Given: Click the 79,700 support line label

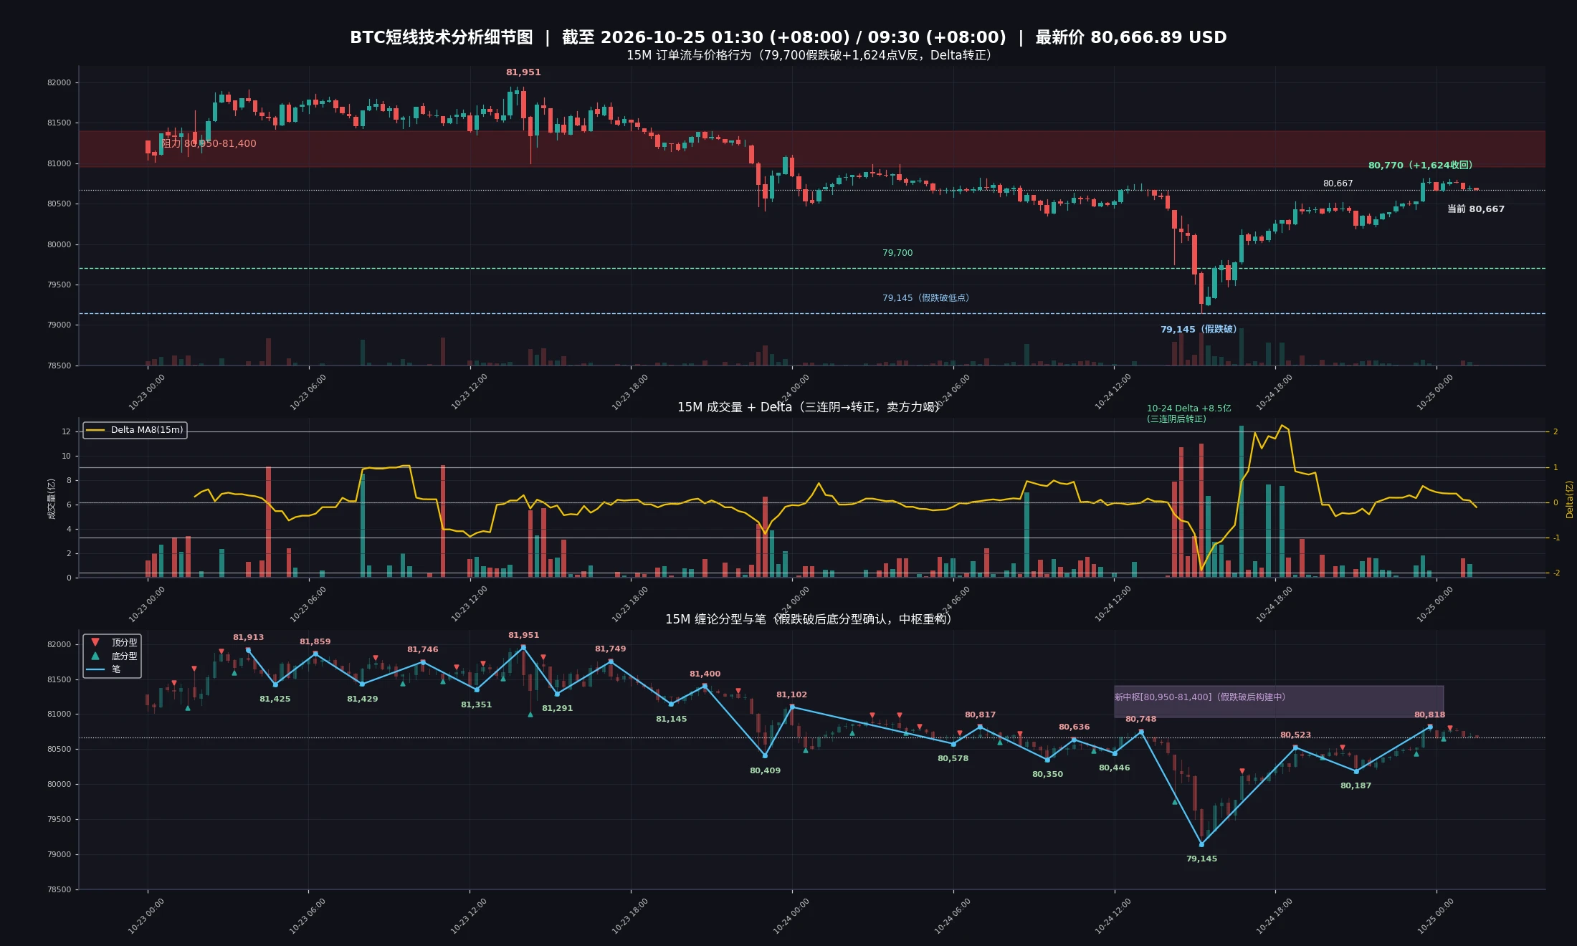Looking at the screenshot, I should (897, 253).
